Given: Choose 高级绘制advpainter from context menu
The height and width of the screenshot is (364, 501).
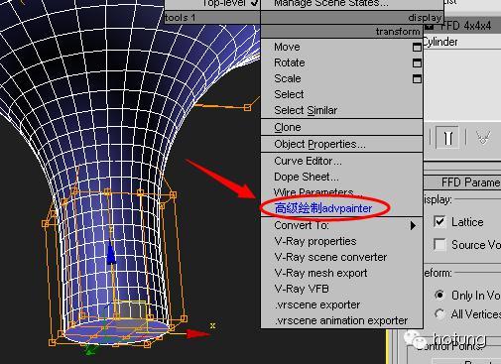Looking at the screenshot, I should 323,208.
